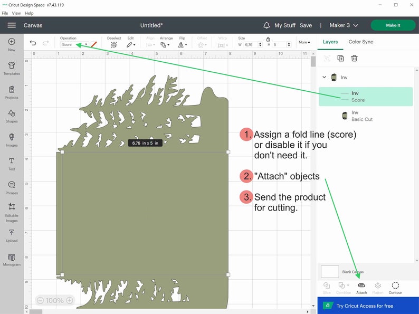Click the Attach tool
The height and width of the screenshot is (314, 419).
click(x=361, y=288)
